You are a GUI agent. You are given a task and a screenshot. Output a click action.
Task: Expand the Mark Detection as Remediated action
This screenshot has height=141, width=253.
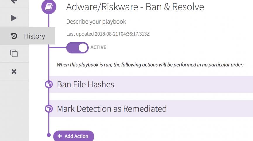coord(112,109)
